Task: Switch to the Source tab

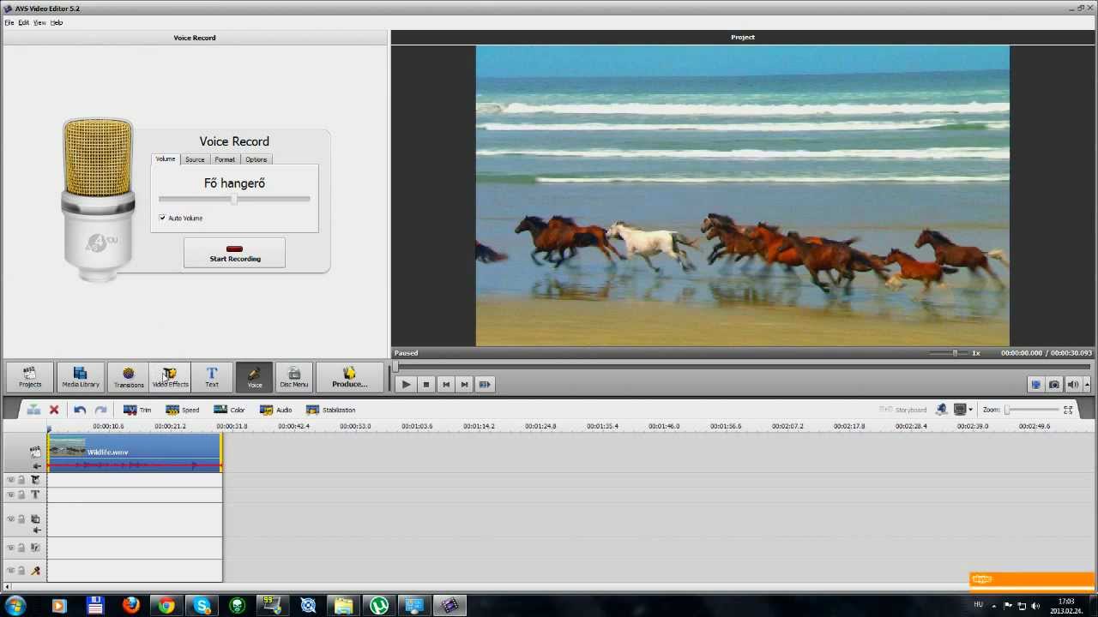Action: [x=195, y=159]
